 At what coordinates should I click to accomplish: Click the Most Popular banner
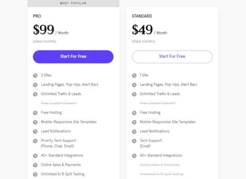point(73,3)
